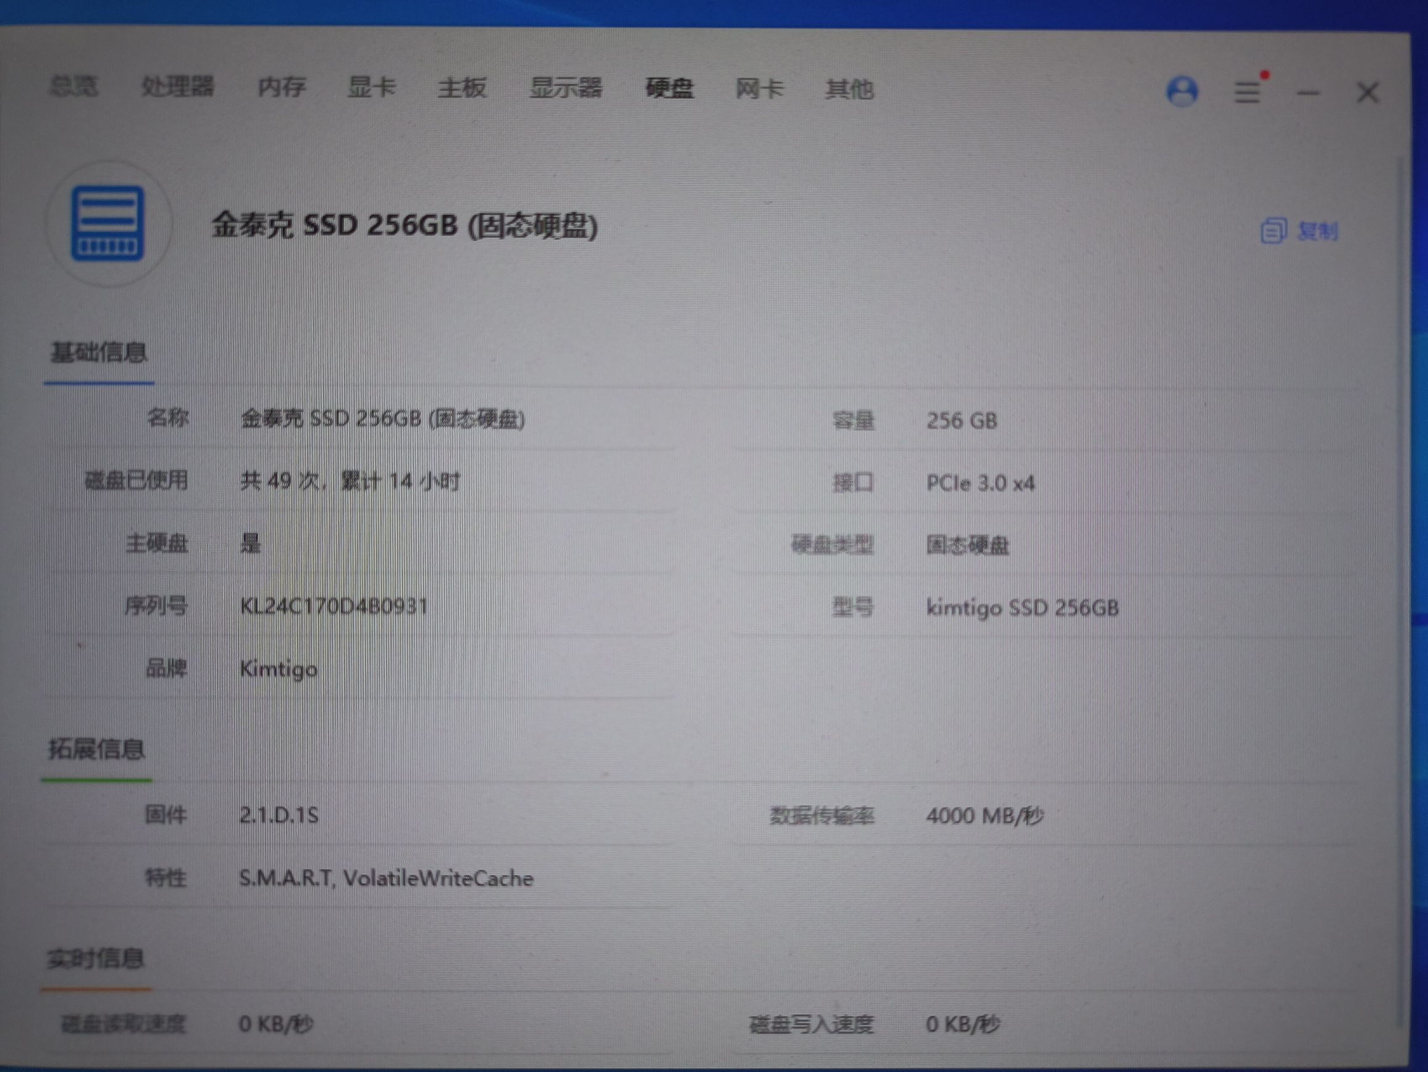The image size is (1428, 1072).
Task: Open the 其他 tab
Action: point(849,89)
